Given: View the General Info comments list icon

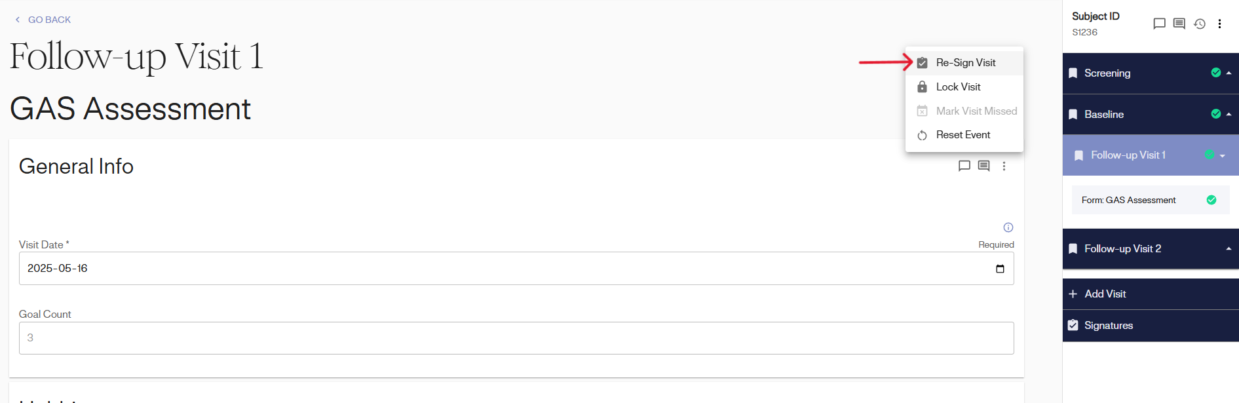Looking at the screenshot, I should 983,166.
